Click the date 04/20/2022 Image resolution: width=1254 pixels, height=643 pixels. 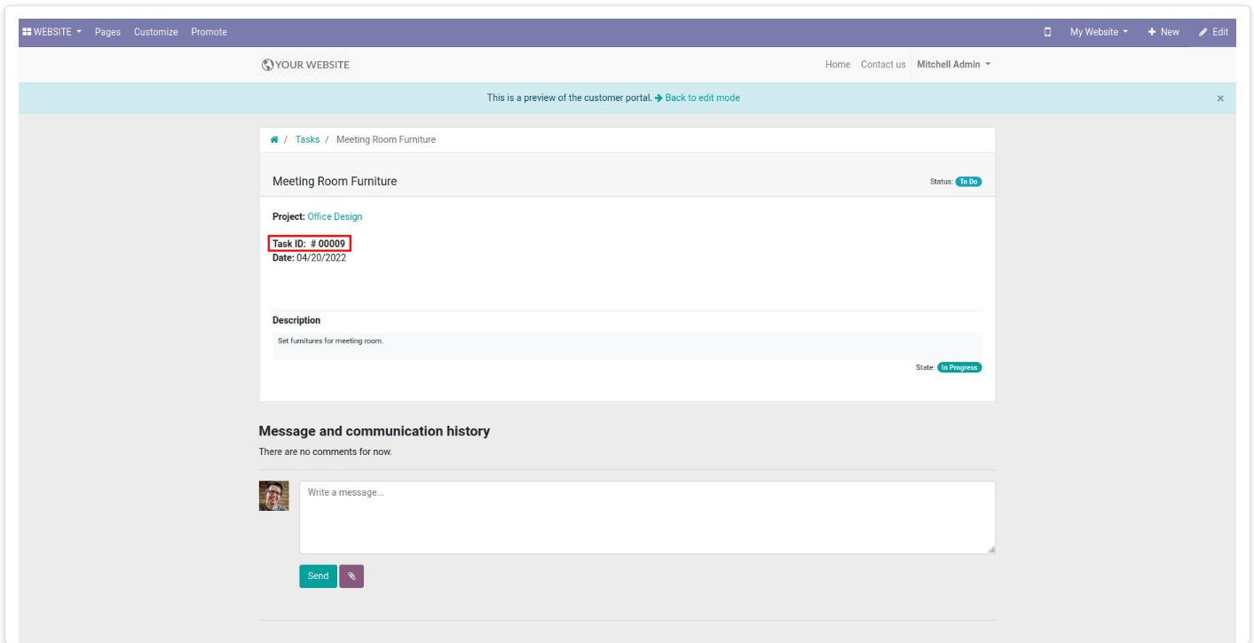(321, 258)
